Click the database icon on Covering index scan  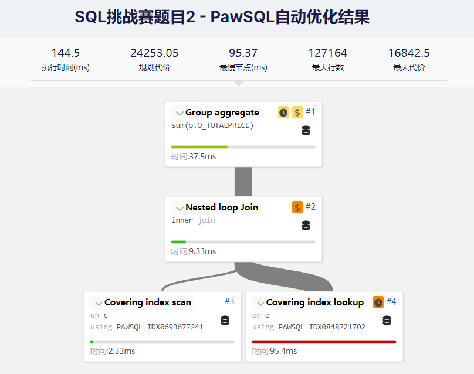pyautogui.click(x=225, y=321)
